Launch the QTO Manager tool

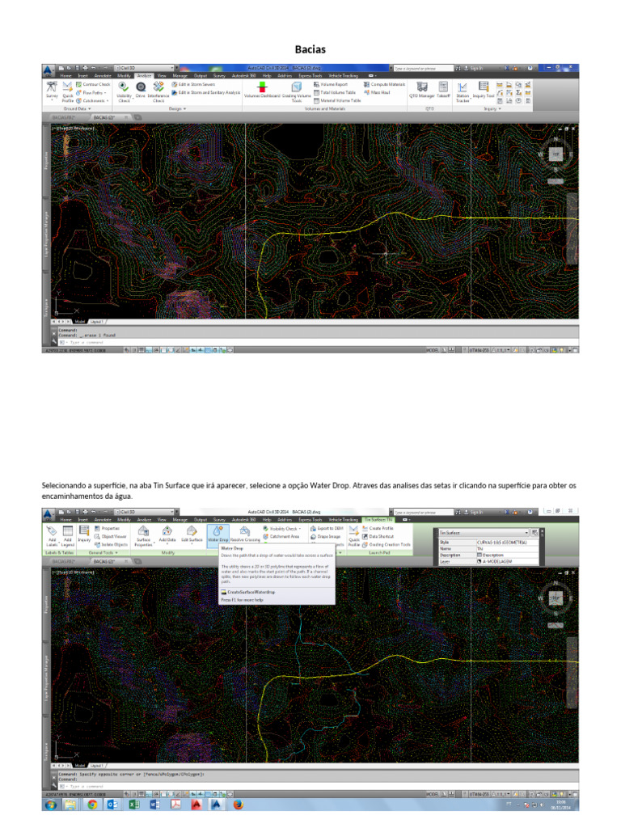(x=421, y=91)
